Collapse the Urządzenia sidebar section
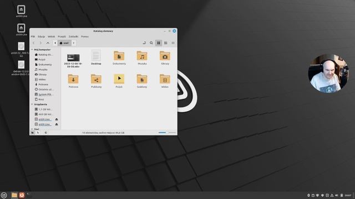Screen dimensions: 355x199 [x=32, y=104]
